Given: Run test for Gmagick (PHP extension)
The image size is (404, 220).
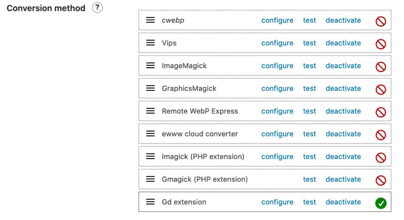Looking at the screenshot, I should (x=309, y=179).
